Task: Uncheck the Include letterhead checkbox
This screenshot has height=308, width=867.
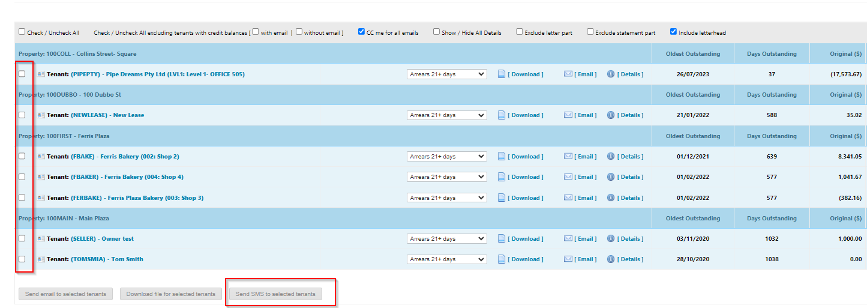Action: [673, 32]
